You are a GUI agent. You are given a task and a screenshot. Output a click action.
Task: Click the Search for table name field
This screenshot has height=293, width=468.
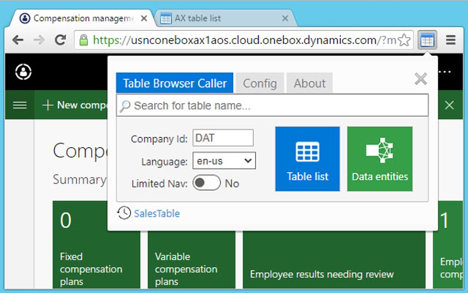tap(272, 106)
